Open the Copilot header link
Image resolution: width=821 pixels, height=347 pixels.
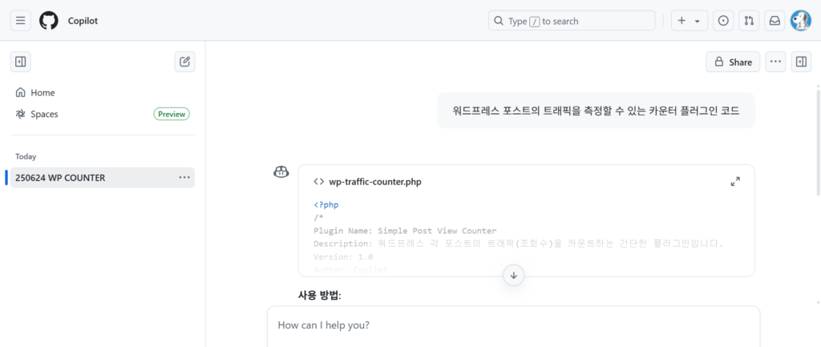[83, 21]
